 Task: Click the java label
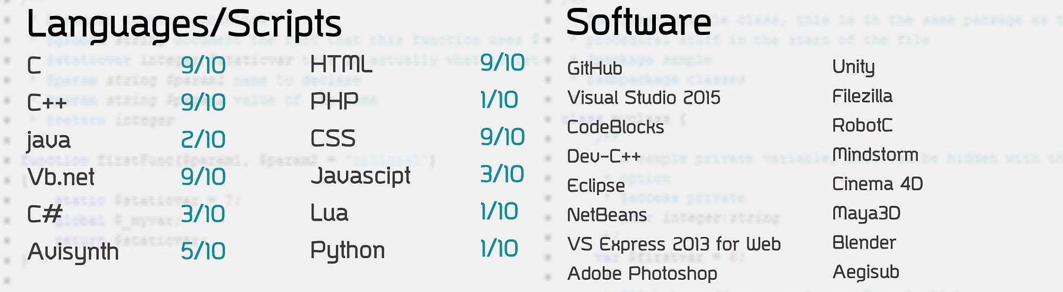pyautogui.click(x=48, y=141)
